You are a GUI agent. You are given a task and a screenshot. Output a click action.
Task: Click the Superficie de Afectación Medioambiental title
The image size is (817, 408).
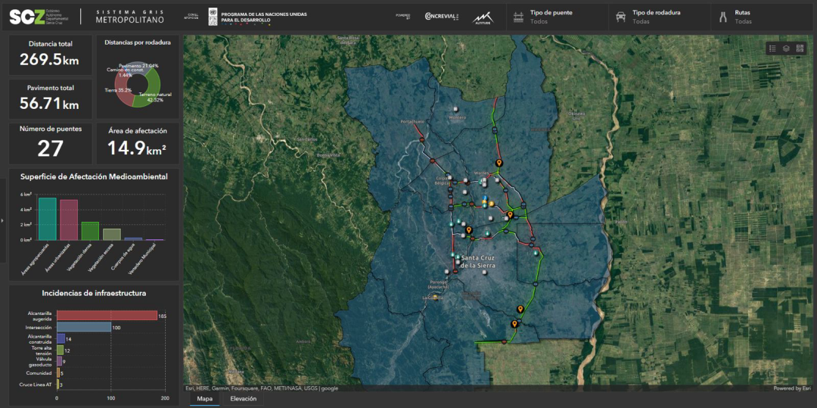94,176
